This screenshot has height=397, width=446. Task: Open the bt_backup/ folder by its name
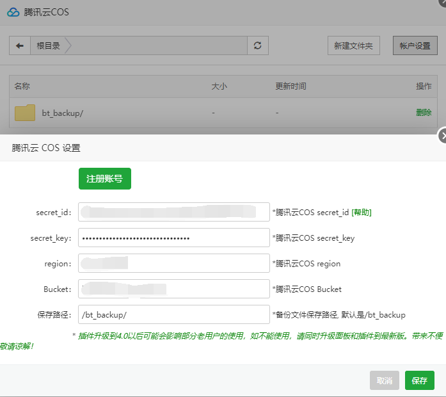coord(63,113)
